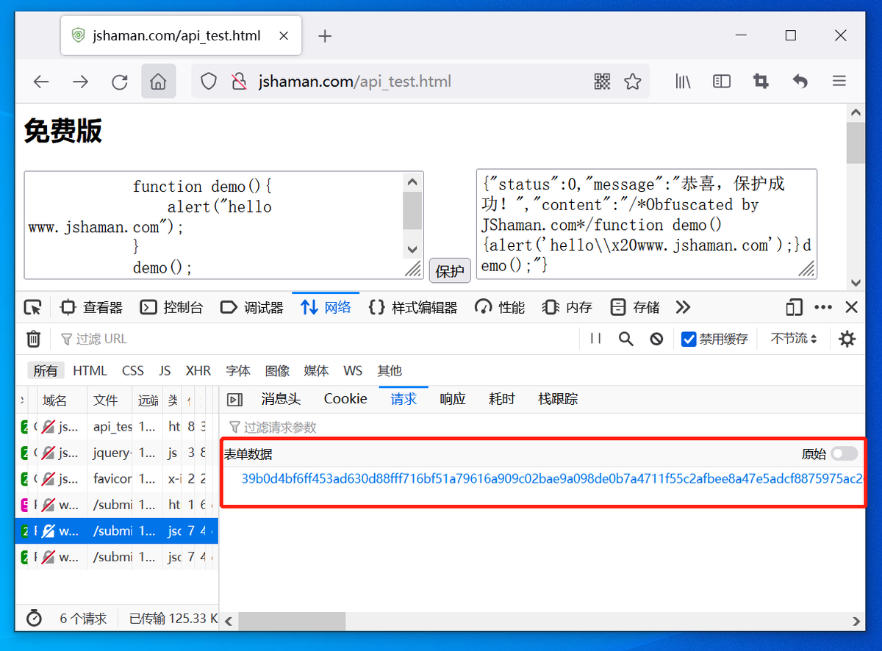Toggle the 禁用缓存 checkbox

click(x=689, y=339)
